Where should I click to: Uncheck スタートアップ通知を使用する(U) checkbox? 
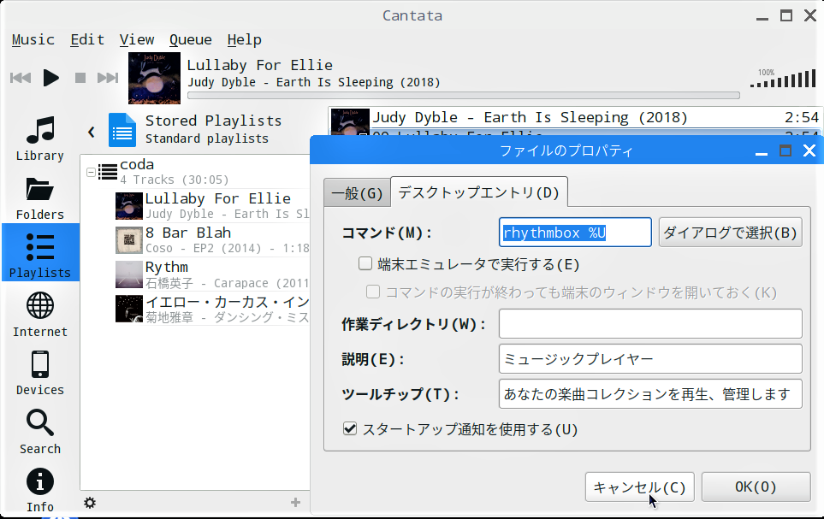click(x=350, y=428)
